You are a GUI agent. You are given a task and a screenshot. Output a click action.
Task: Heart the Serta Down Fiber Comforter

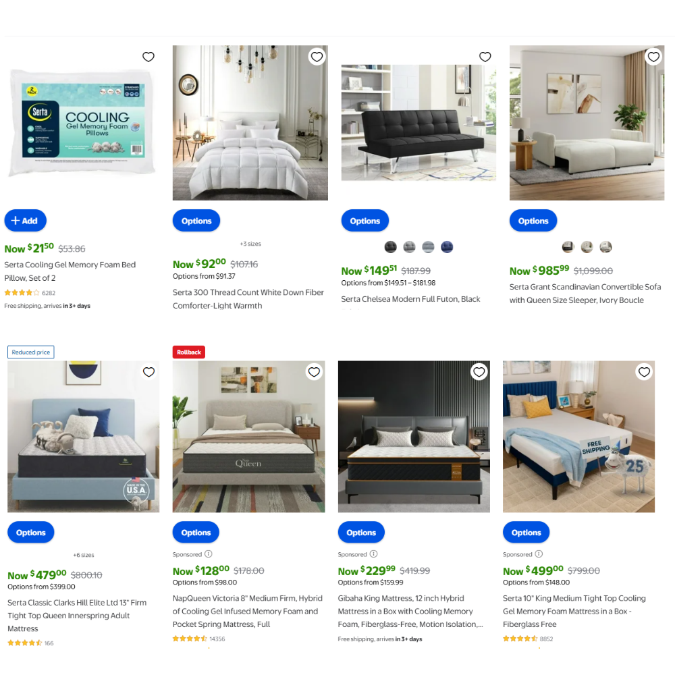pyautogui.click(x=317, y=57)
